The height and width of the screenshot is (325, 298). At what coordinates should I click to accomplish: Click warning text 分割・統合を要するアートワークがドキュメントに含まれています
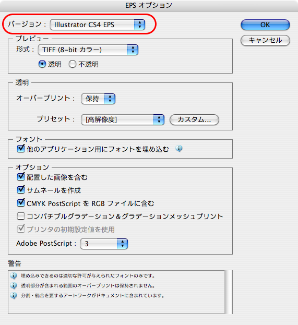click(x=93, y=296)
